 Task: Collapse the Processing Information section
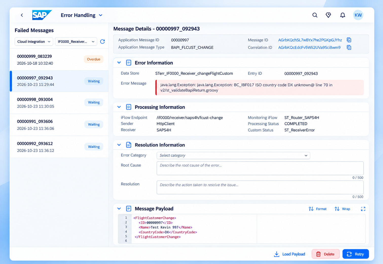coord(119,107)
